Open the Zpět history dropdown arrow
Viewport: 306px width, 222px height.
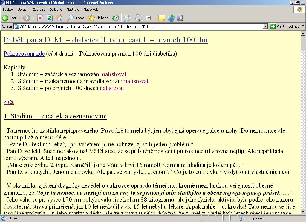tap(20, 18)
